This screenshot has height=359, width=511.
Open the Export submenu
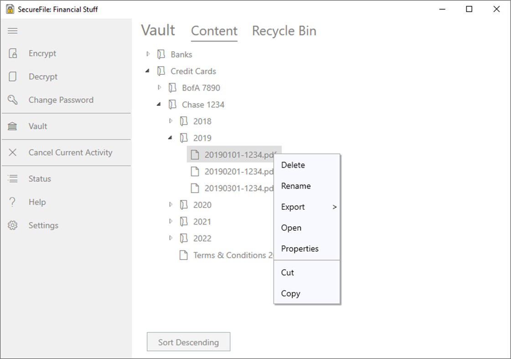(x=293, y=207)
